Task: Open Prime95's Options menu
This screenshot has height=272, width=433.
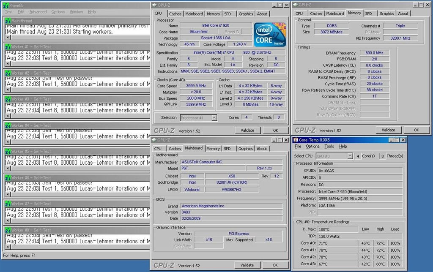Action: tap(58, 12)
